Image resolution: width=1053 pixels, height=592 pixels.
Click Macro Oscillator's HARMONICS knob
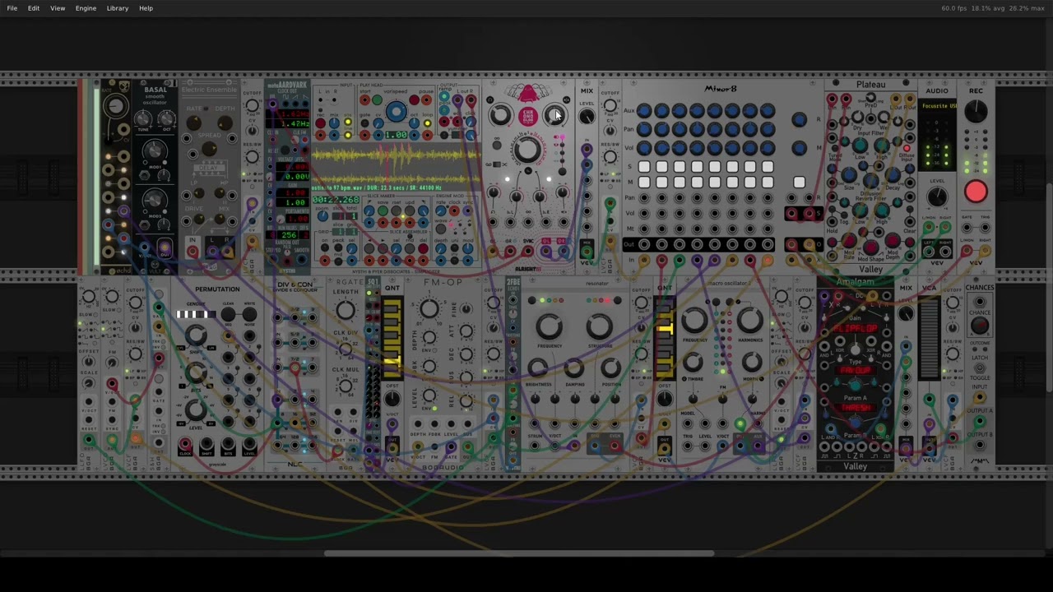tap(749, 321)
